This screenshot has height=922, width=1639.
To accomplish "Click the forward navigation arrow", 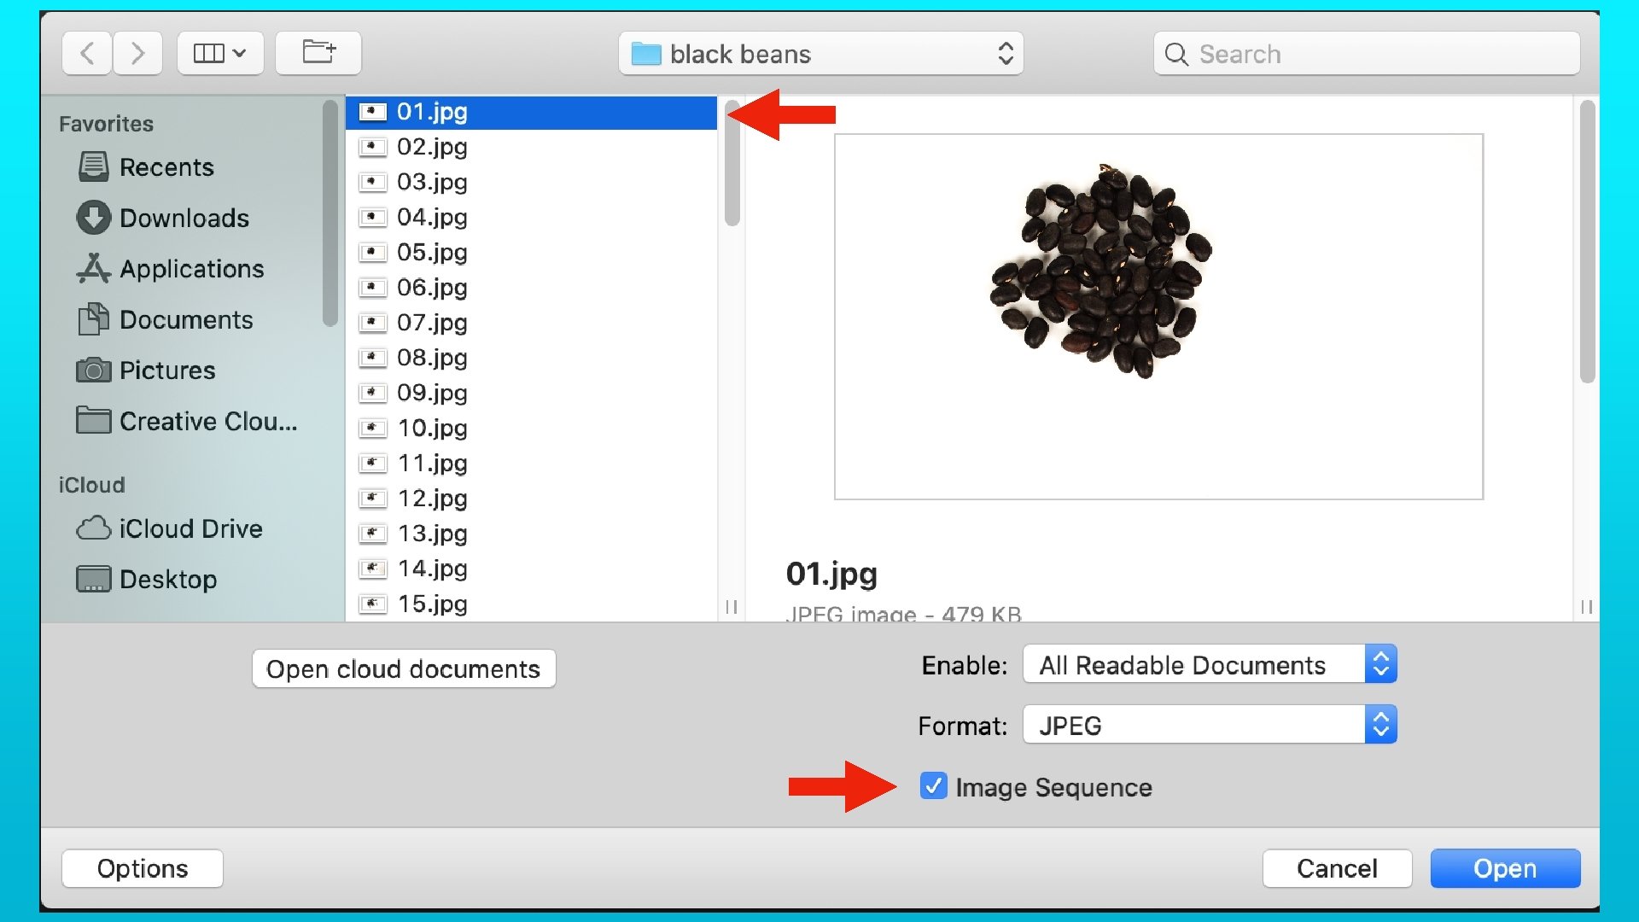I will 137,54.
